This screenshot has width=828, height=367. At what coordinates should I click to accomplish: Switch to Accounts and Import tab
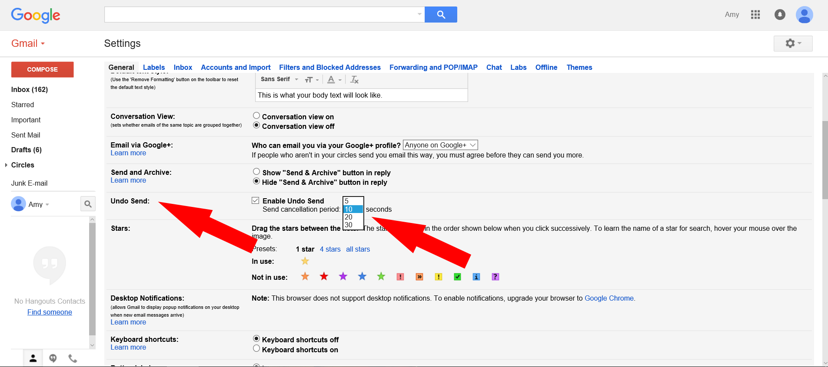[x=236, y=67]
